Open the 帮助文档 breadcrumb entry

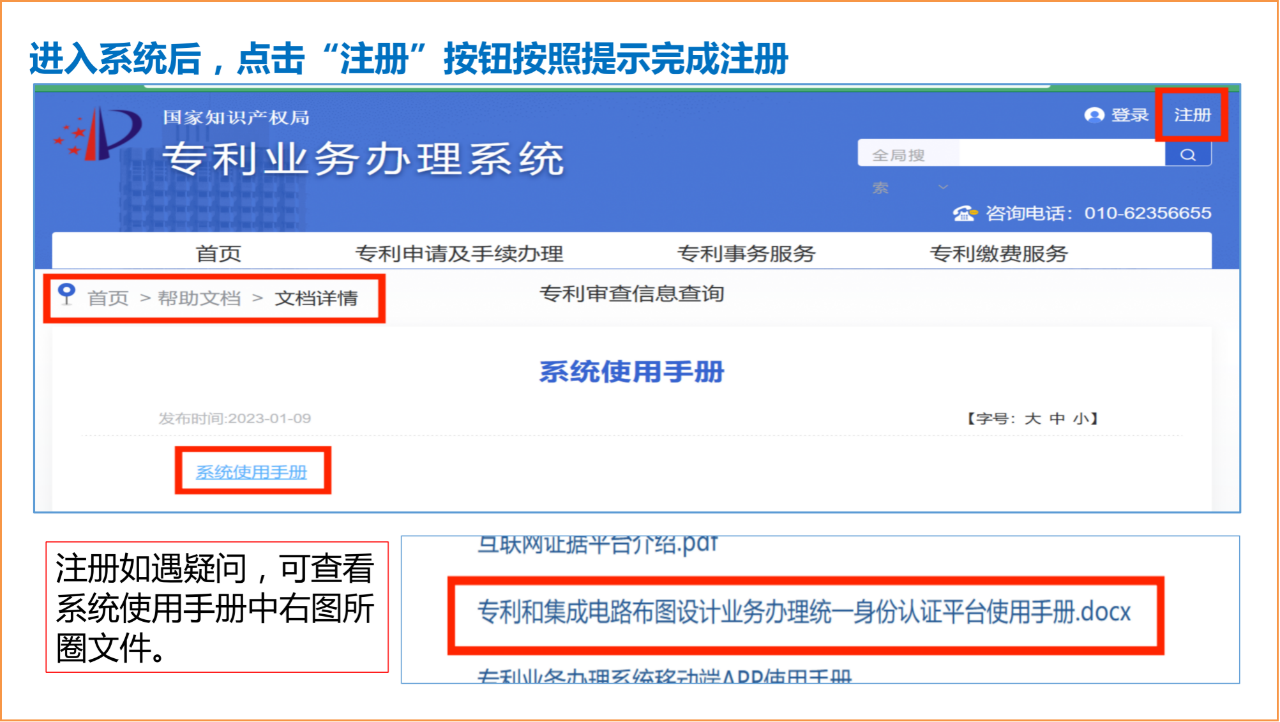click(x=198, y=297)
